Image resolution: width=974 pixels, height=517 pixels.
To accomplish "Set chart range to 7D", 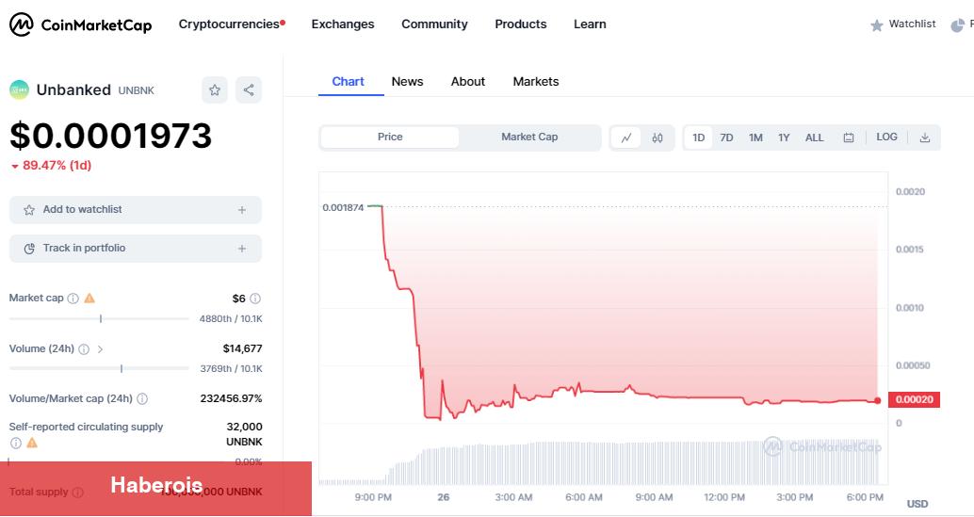I will [726, 137].
